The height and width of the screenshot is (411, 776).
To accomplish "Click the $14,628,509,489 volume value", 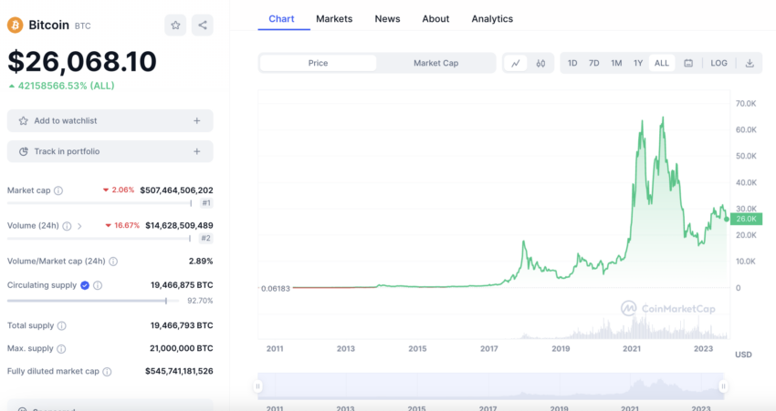I will (179, 226).
